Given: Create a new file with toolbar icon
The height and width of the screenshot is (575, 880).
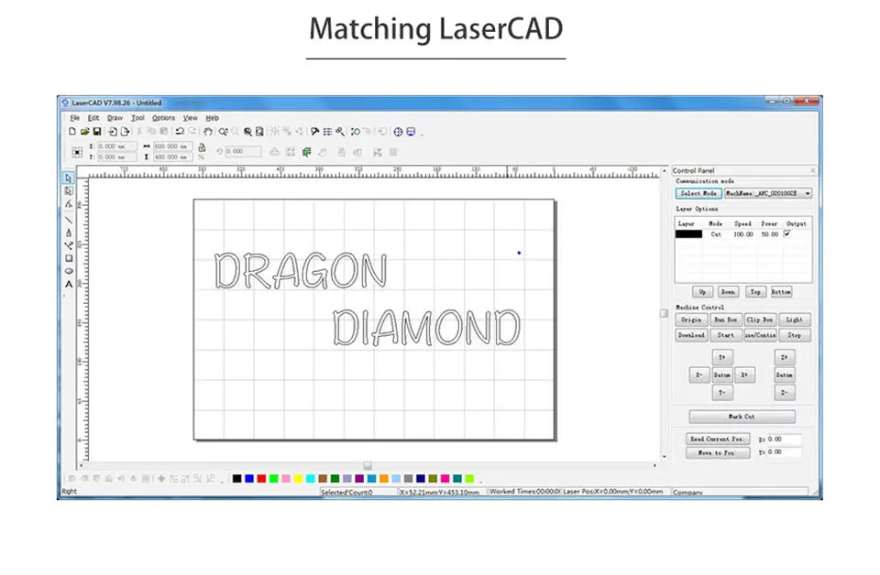Looking at the screenshot, I should [71, 132].
